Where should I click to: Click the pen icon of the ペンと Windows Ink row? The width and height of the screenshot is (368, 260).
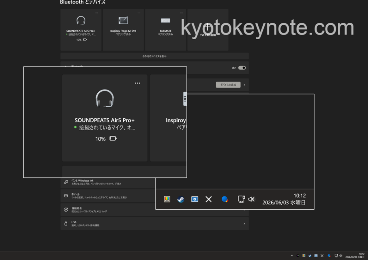point(66,182)
